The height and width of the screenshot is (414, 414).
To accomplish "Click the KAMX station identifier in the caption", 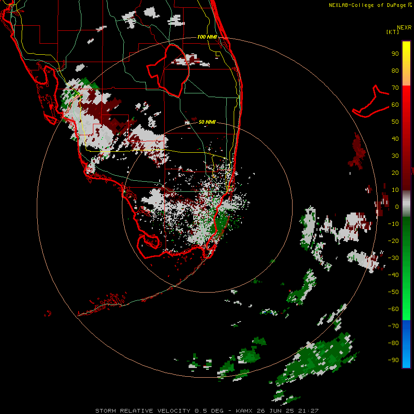I will pos(244,411).
